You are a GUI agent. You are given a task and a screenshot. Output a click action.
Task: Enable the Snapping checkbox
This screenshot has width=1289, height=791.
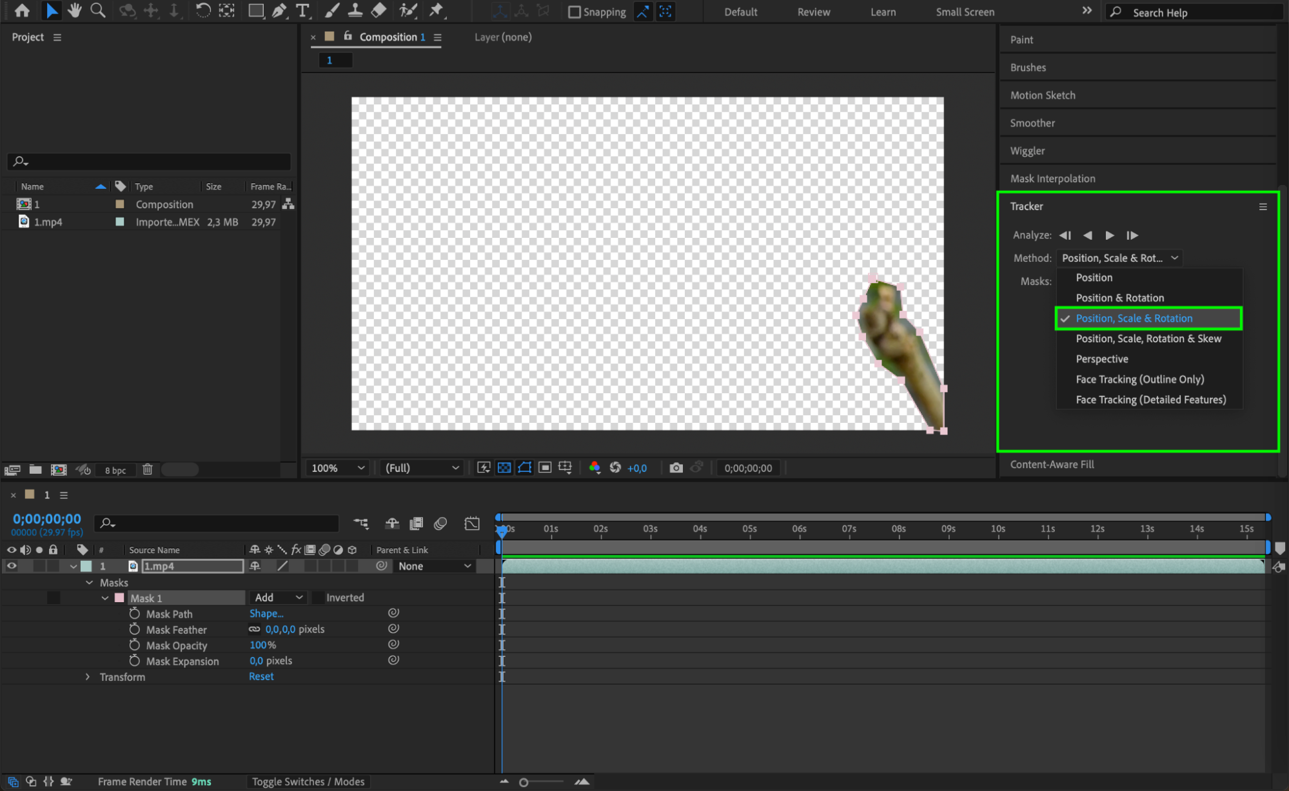pyautogui.click(x=574, y=12)
